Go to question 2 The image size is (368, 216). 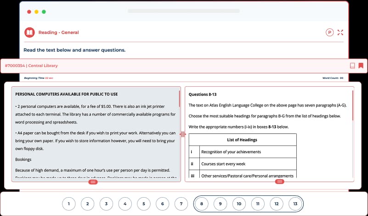(x=87, y=204)
